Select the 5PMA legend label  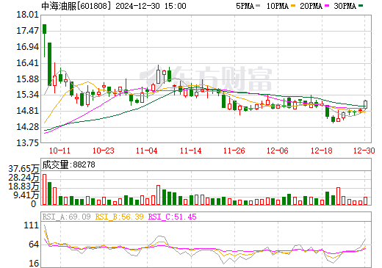click(x=245, y=6)
